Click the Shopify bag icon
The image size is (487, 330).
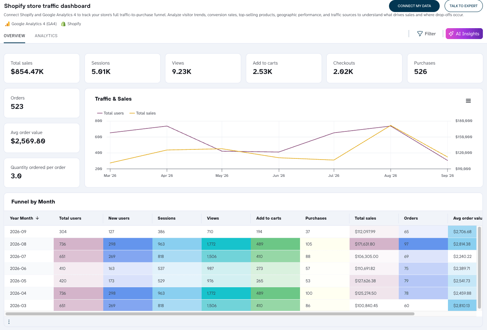pos(63,24)
